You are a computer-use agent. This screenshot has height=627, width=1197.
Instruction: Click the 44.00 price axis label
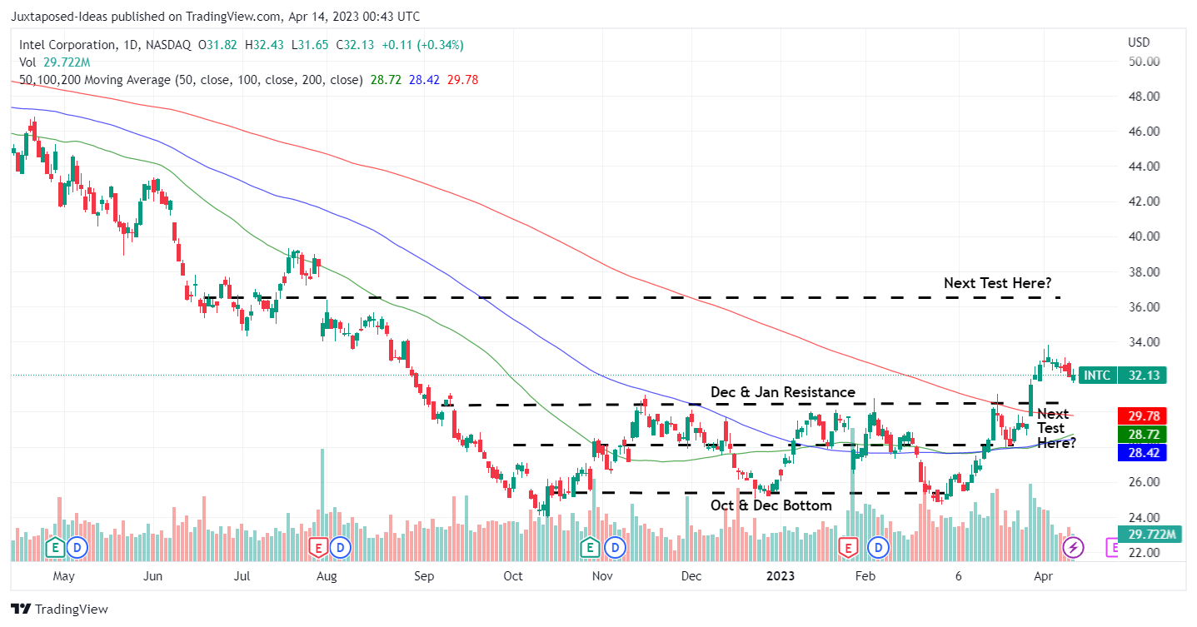(1144, 166)
